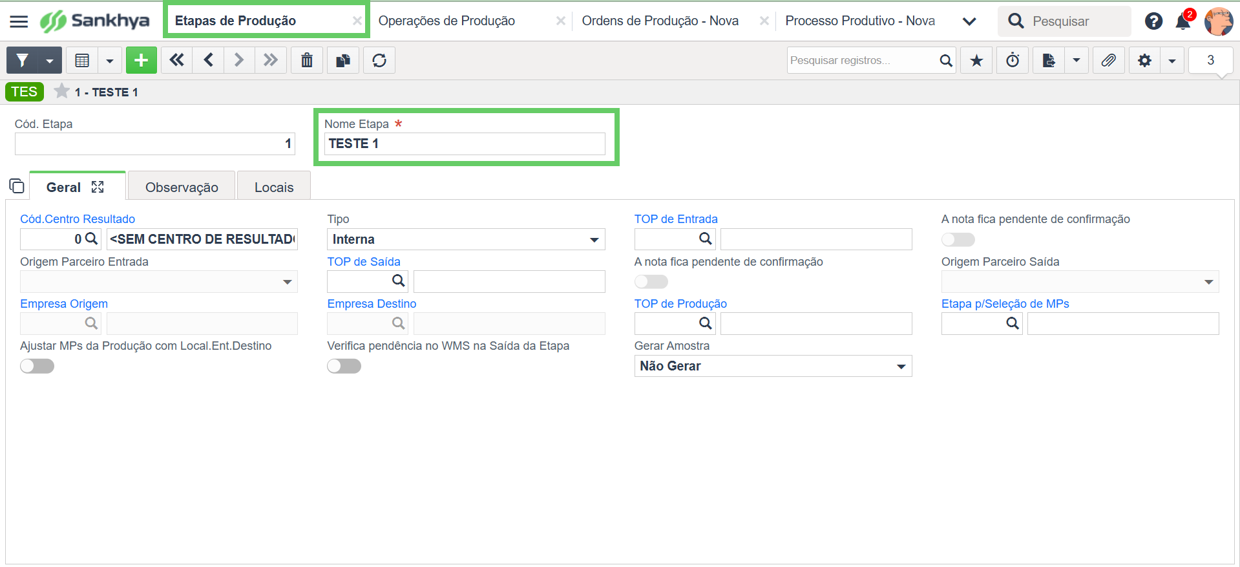Click the Nome Etapa input field
The height and width of the screenshot is (567, 1240).
pos(465,144)
